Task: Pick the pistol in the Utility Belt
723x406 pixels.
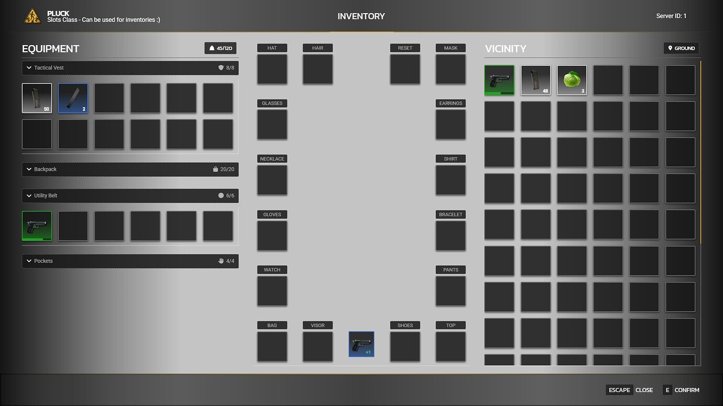Action: point(37,226)
